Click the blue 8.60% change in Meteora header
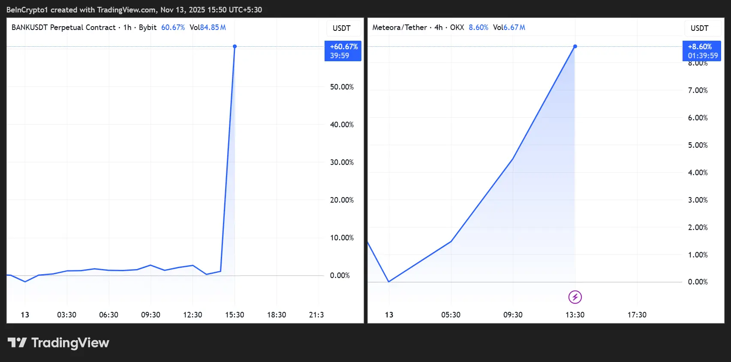This screenshot has width=731, height=362. pos(478,27)
